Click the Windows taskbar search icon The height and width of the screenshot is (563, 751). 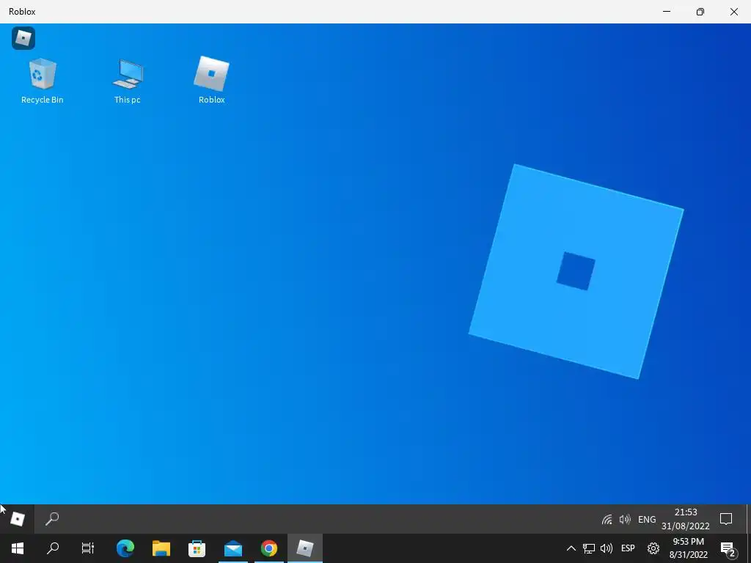[53, 548]
